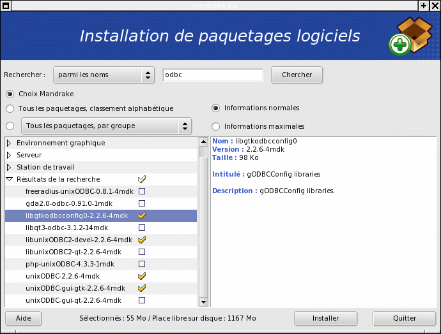Click Station de travail label
The image size is (441, 334).
pos(45,167)
